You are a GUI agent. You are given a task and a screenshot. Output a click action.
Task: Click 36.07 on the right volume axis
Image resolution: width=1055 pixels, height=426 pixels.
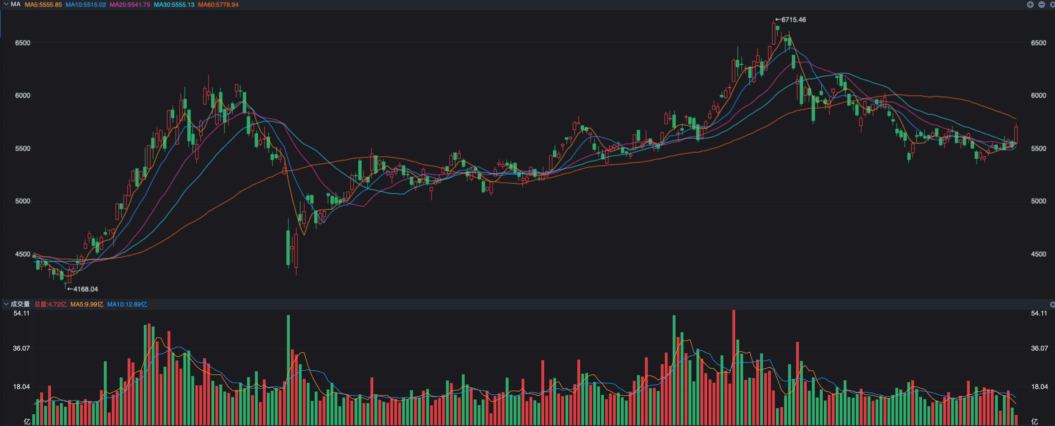(x=1039, y=348)
